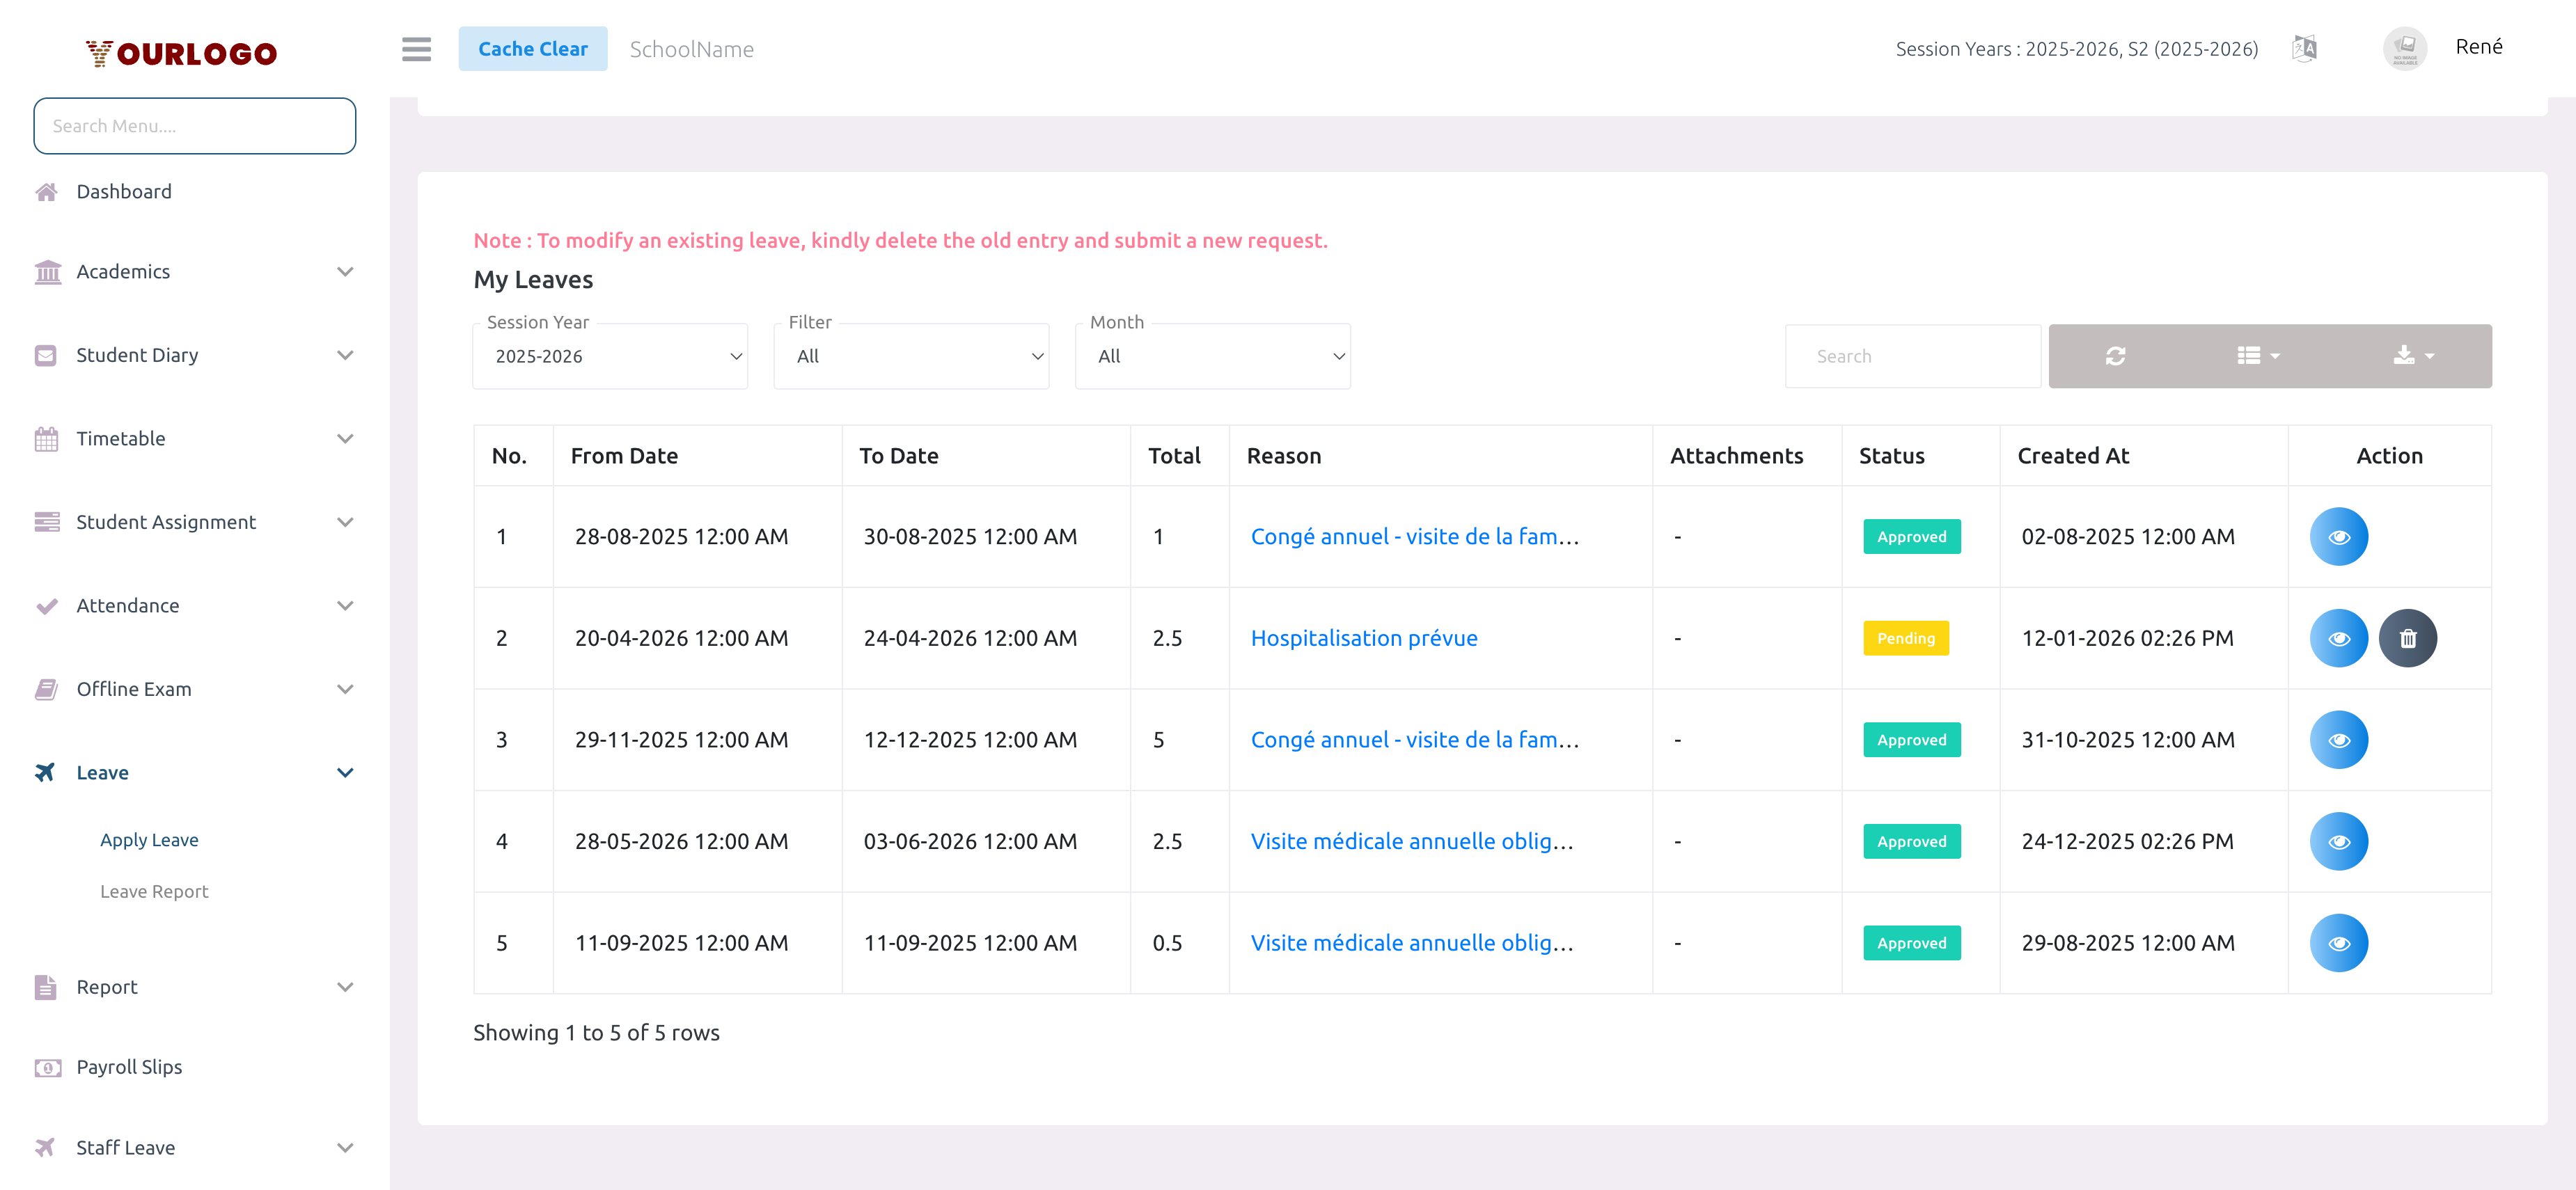
Task: Open the columns list view dropdown icon
Action: (2257, 356)
